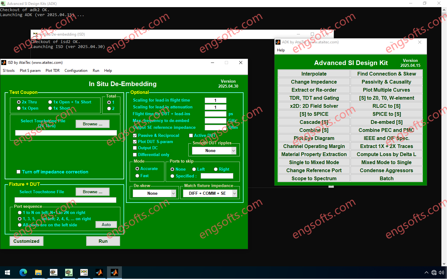Click the ISD by AtaiTec window title icon
The height and width of the screenshot is (279, 447).
(x=4, y=63)
